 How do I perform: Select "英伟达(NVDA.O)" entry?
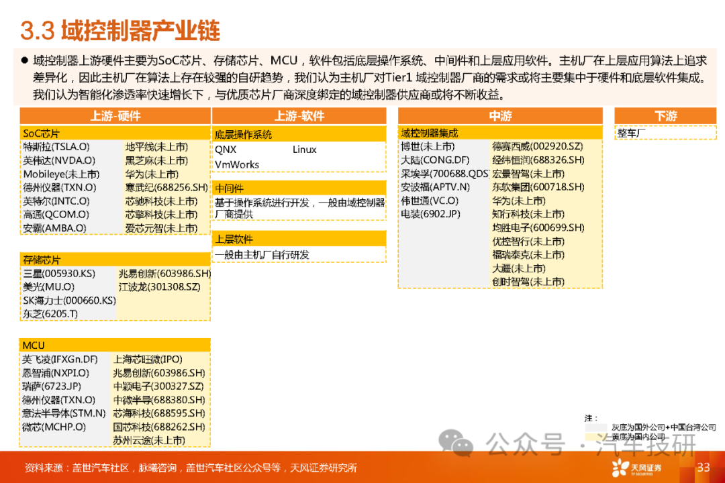[x=59, y=160]
